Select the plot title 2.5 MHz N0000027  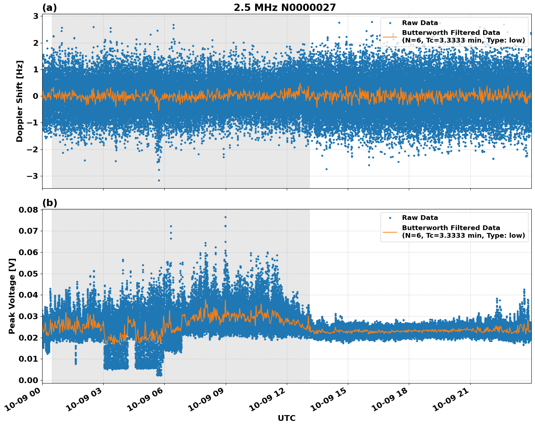coord(285,8)
